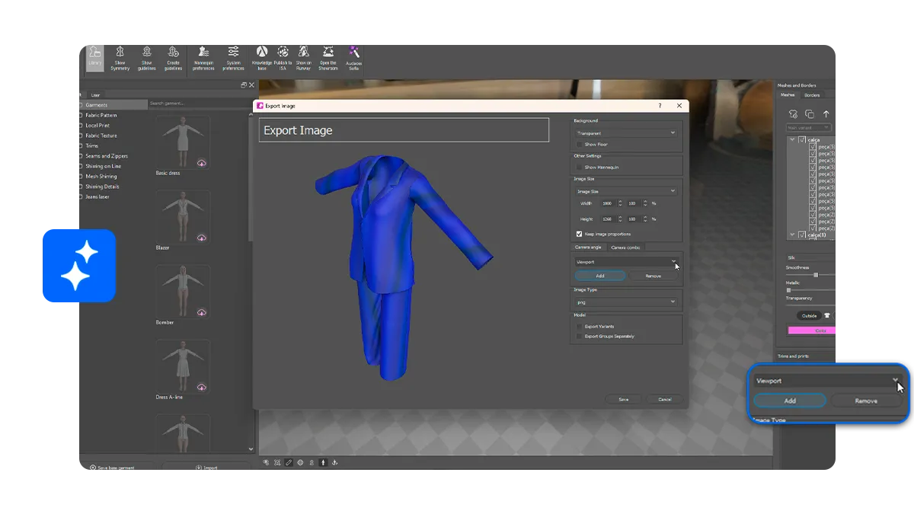Viewport: 914px width, 514px height.
Task: Click Show on Runway
Action: (x=303, y=58)
